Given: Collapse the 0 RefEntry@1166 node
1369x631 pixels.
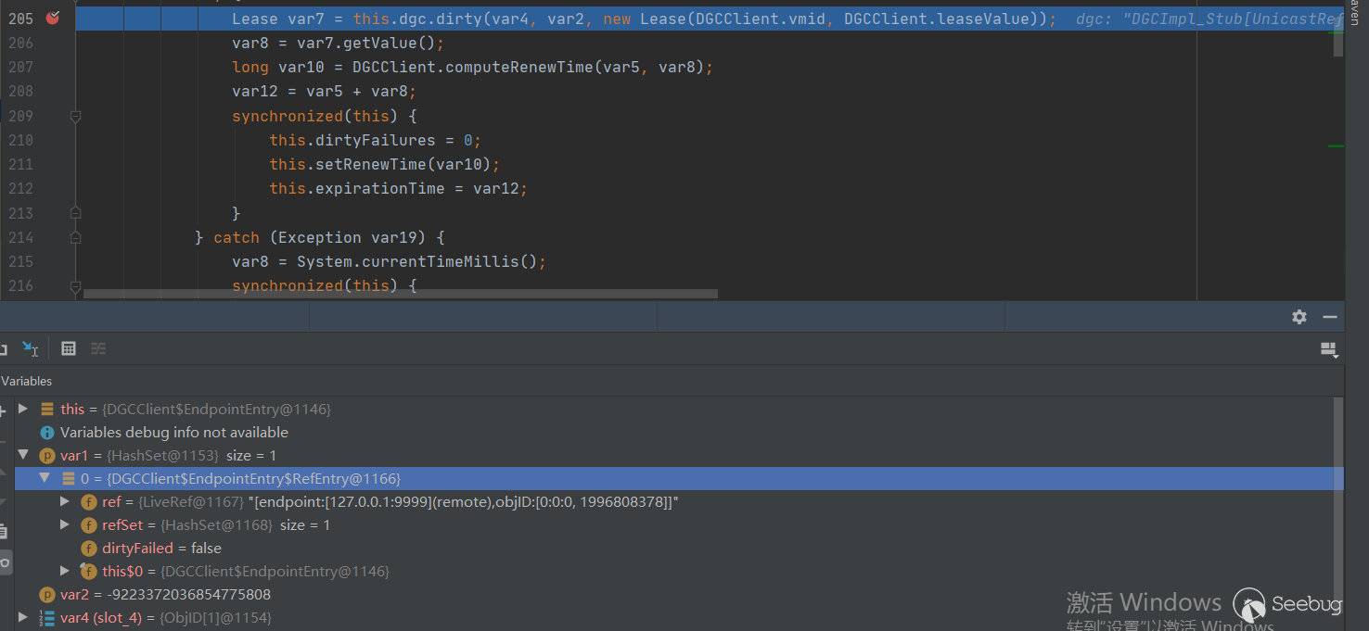Looking at the screenshot, I should (45, 478).
